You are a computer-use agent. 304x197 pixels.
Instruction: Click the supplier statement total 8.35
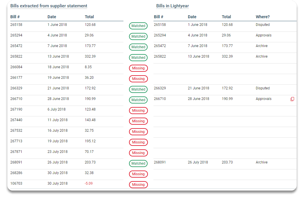click(x=88, y=67)
